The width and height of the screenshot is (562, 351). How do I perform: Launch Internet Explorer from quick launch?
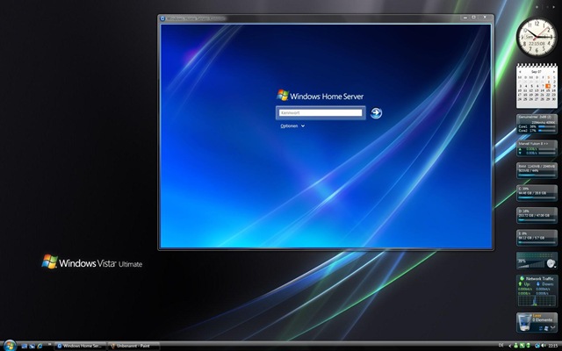pos(40,346)
